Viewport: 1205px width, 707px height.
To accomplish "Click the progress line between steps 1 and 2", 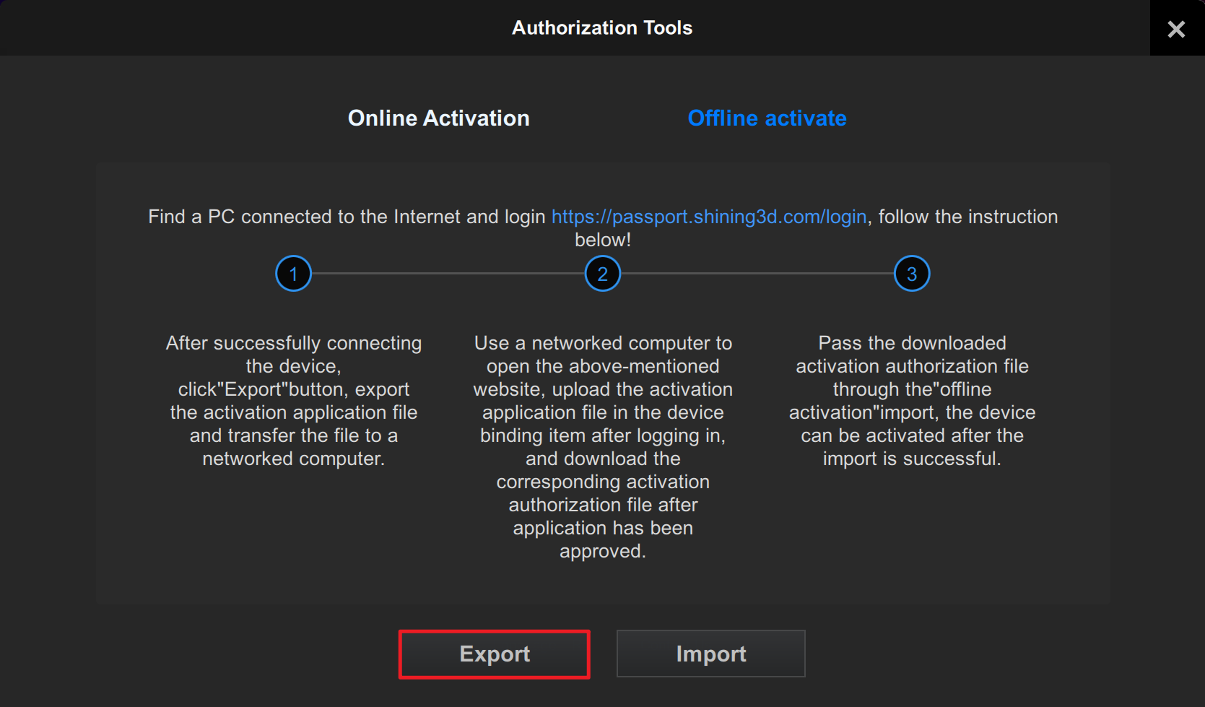I will (448, 274).
